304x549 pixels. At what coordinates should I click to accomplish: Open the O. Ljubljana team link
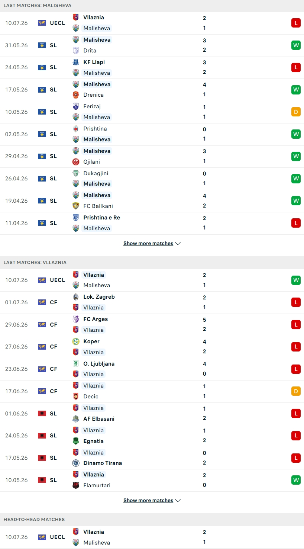[99, 364]
